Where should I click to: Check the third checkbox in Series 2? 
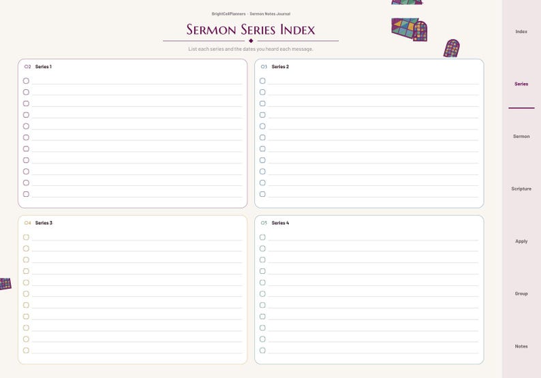262,104
